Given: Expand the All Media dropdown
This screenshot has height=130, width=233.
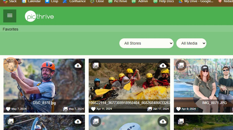Looking at the screenshot, I should (191, 43).
